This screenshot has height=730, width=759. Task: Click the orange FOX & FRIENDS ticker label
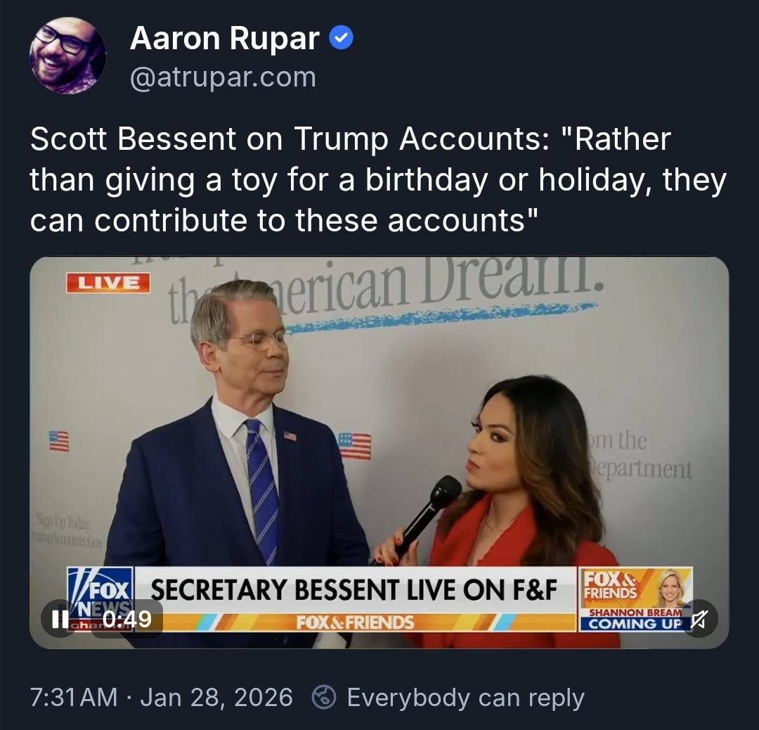point(356,622)
